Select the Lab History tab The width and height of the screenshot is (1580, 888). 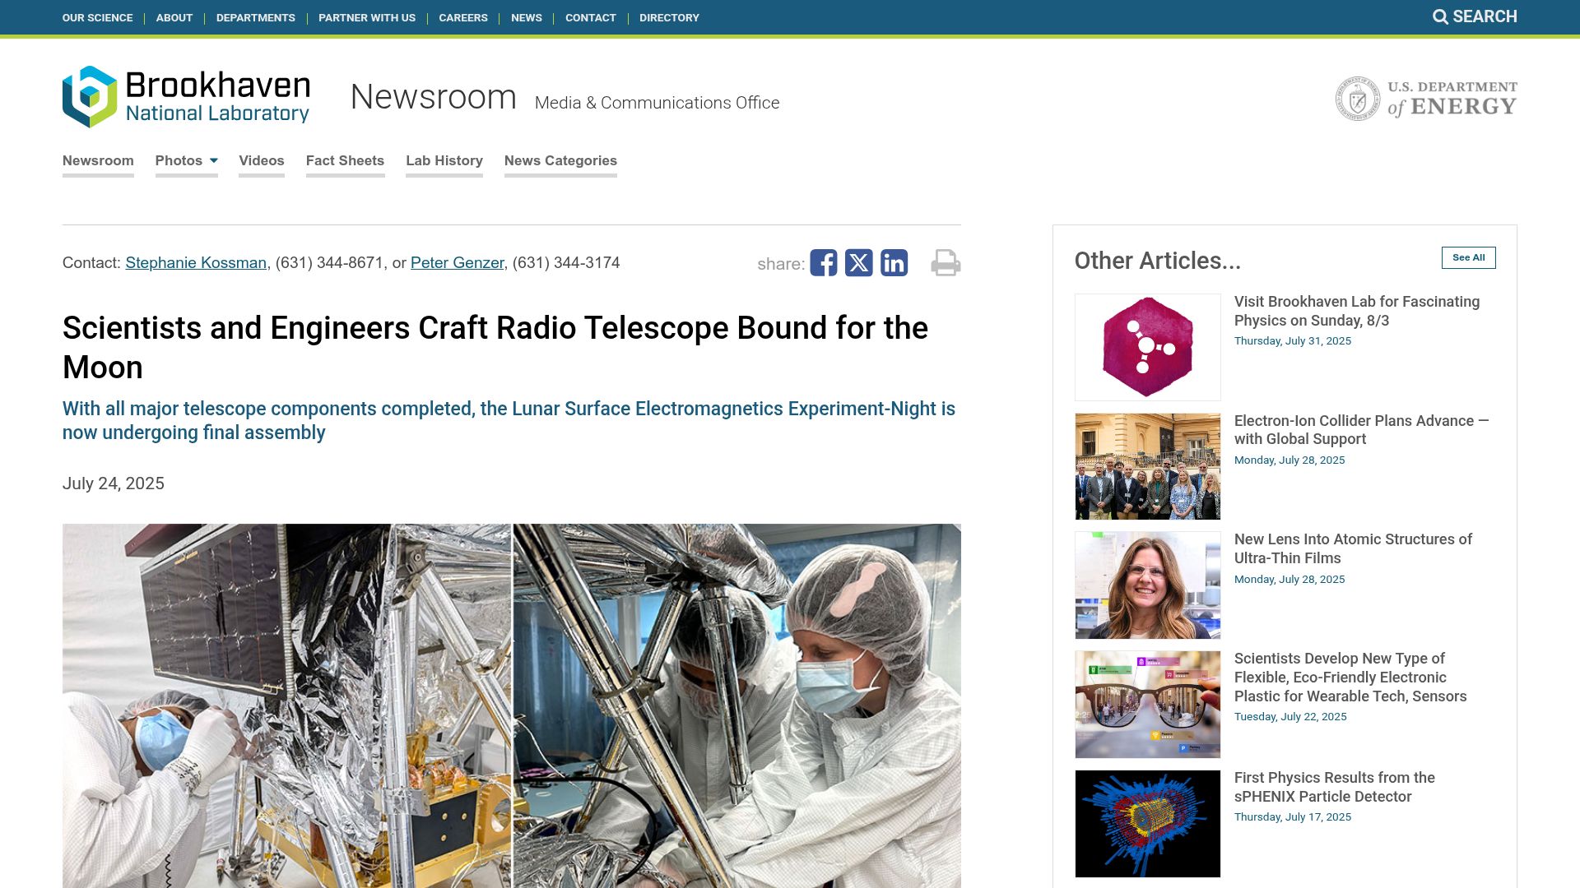tap(444, 160)
